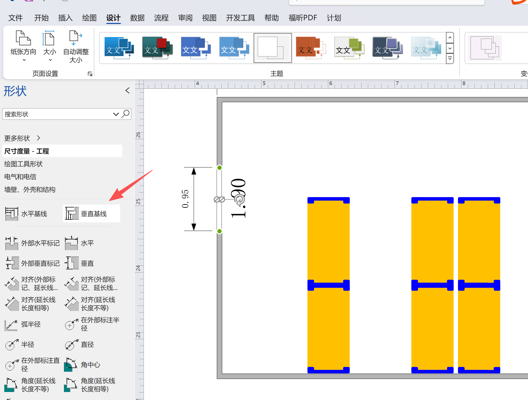Open the 纸张方向 page orientation menu
Screen dimensions: 528x400
[x=23, y=46]
